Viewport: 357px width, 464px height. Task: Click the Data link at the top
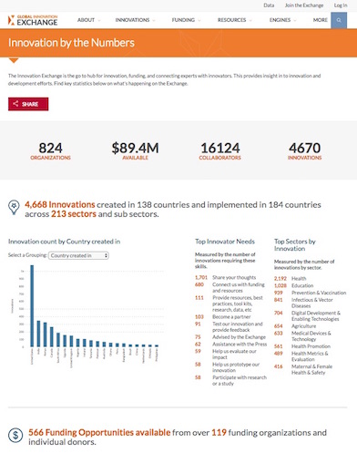(x=269, y=5)
